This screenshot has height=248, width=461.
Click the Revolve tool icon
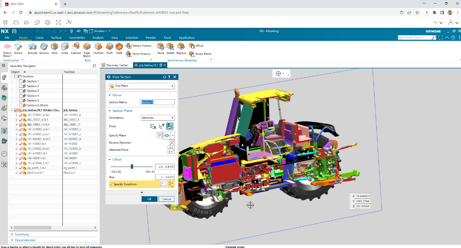44,47
